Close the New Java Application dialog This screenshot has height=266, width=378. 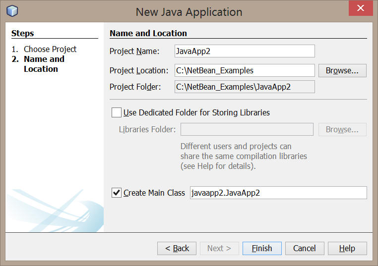pyautogui.click(x=361, y=8)
